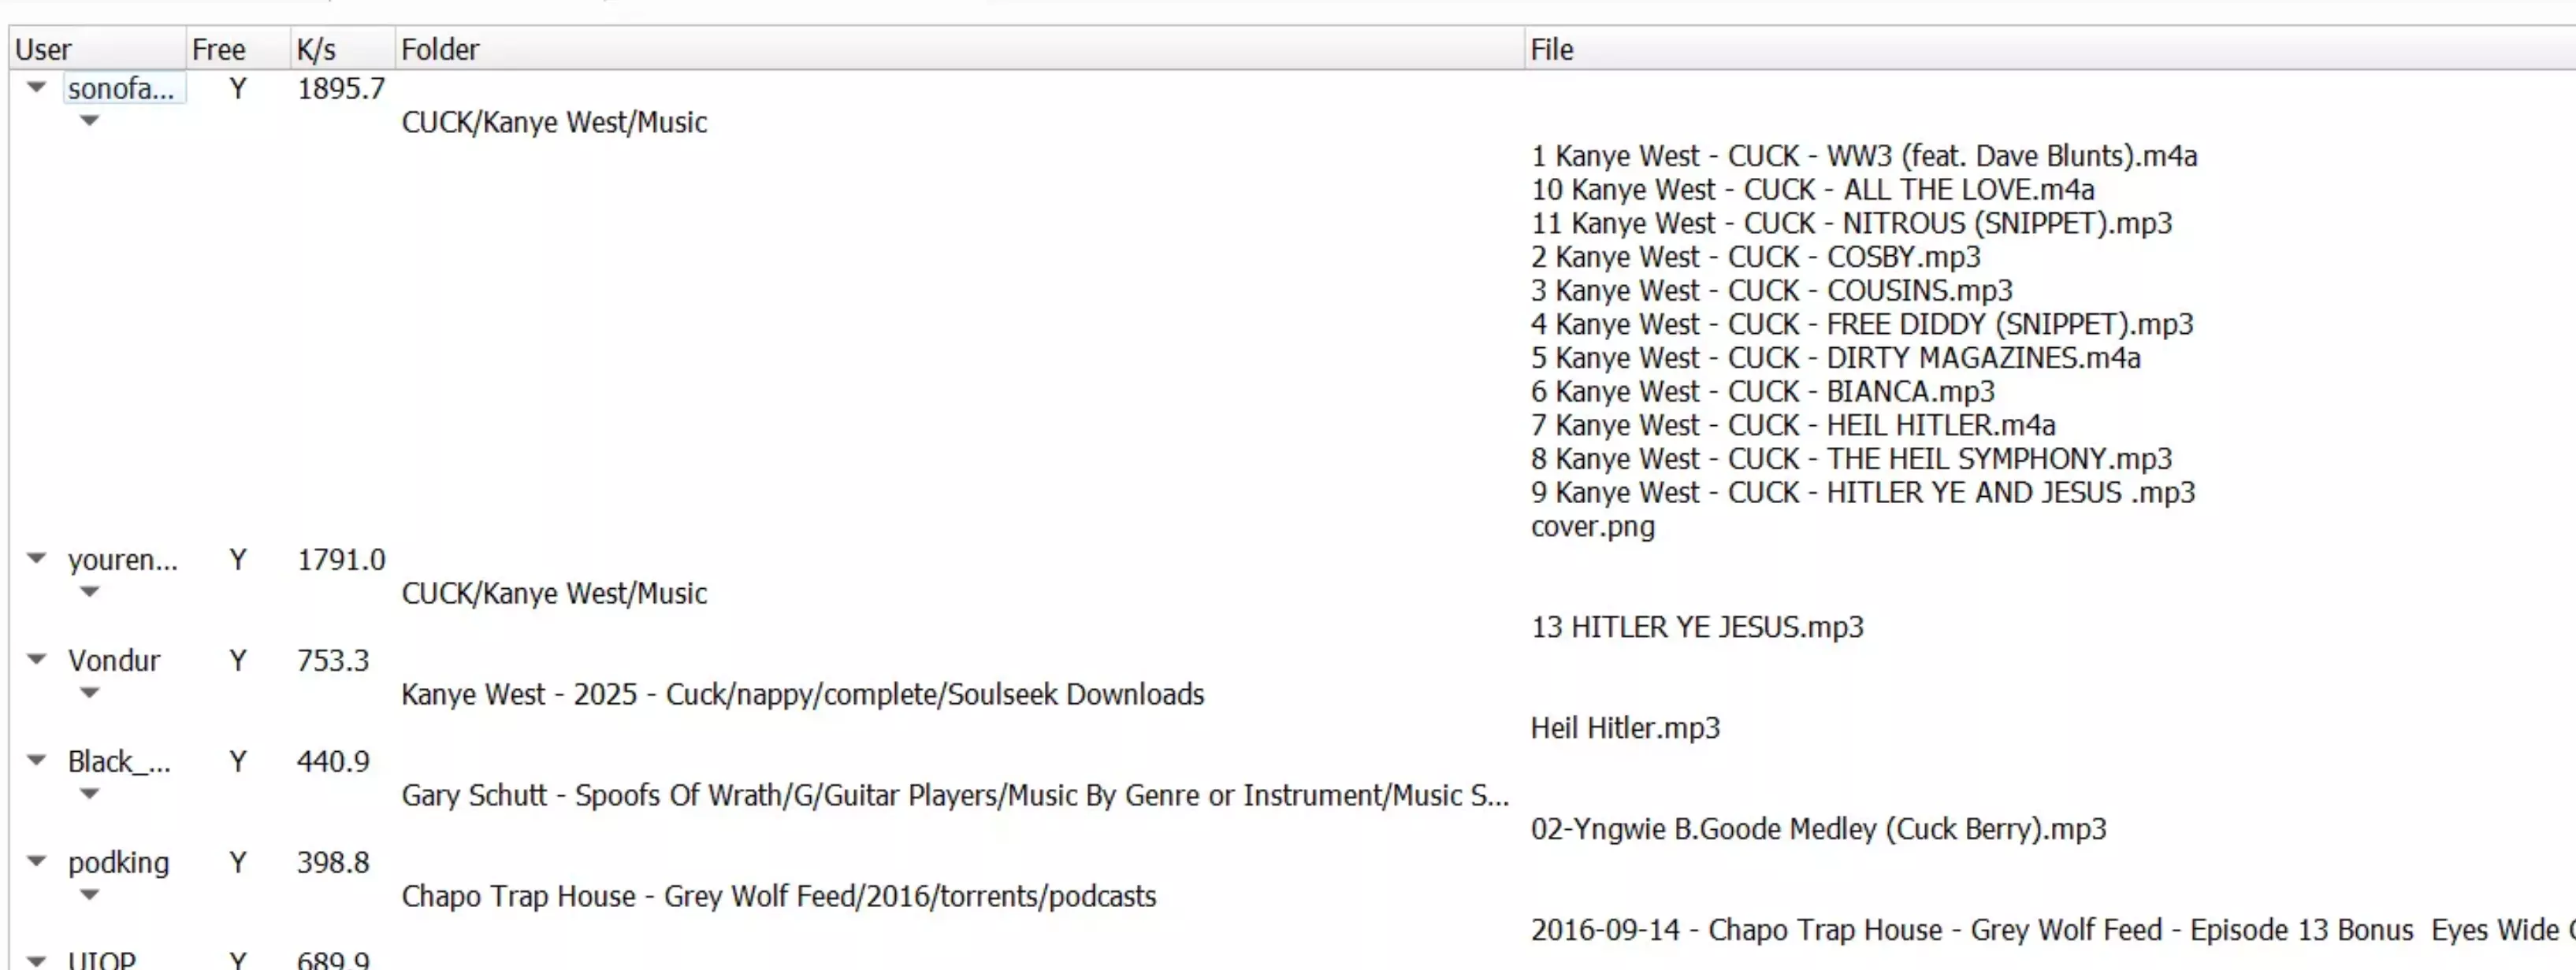Select file 3 COUSINS.mp3
The image size is (2576, 970).
pos(1772,291)
